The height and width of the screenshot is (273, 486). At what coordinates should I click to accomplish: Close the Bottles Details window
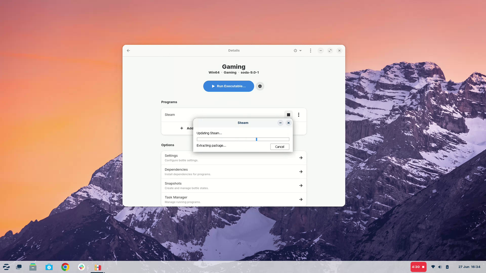[339, 50]
